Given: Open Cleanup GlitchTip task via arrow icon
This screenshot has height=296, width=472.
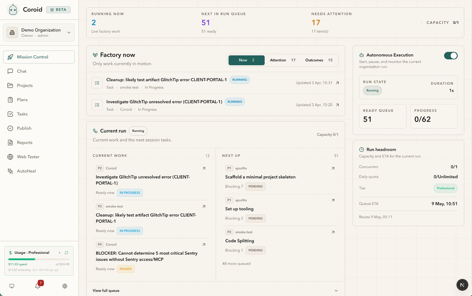Looking at the screenshot, I should pyautogui.click(x=337, y=83).
